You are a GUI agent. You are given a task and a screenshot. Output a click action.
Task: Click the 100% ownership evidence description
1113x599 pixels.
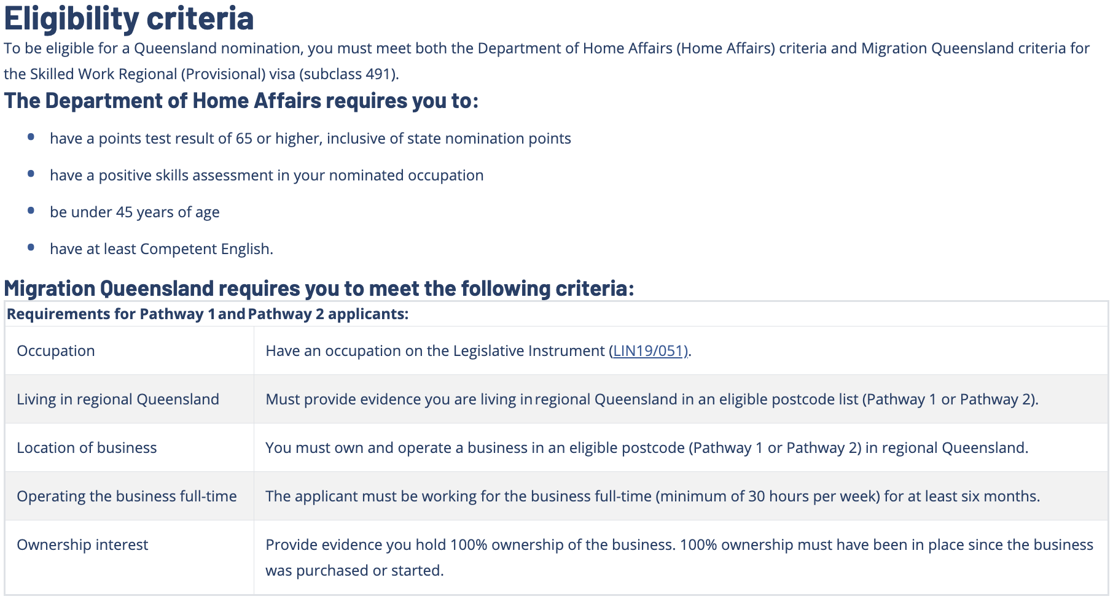679,557
